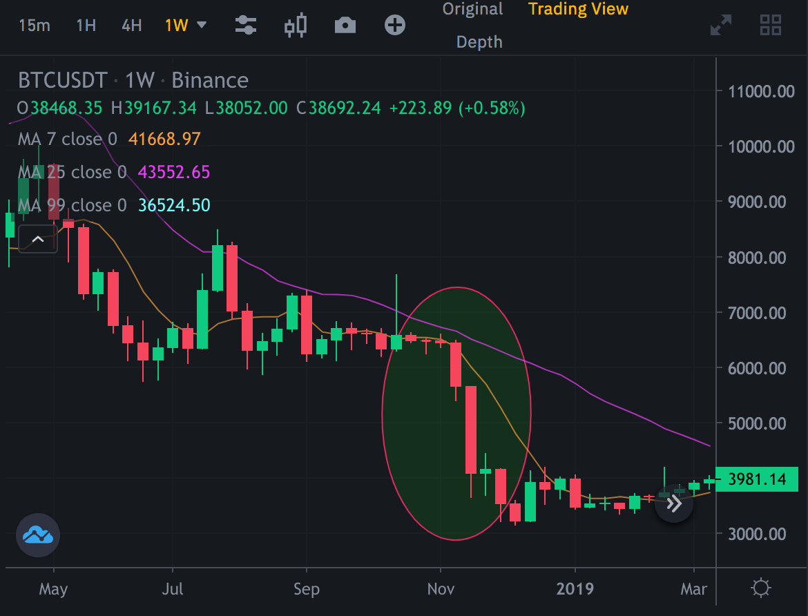Viewport: 808px width, 616px height.
Task: Click the Sep label on time axis
Action: [x=307, y=589]
